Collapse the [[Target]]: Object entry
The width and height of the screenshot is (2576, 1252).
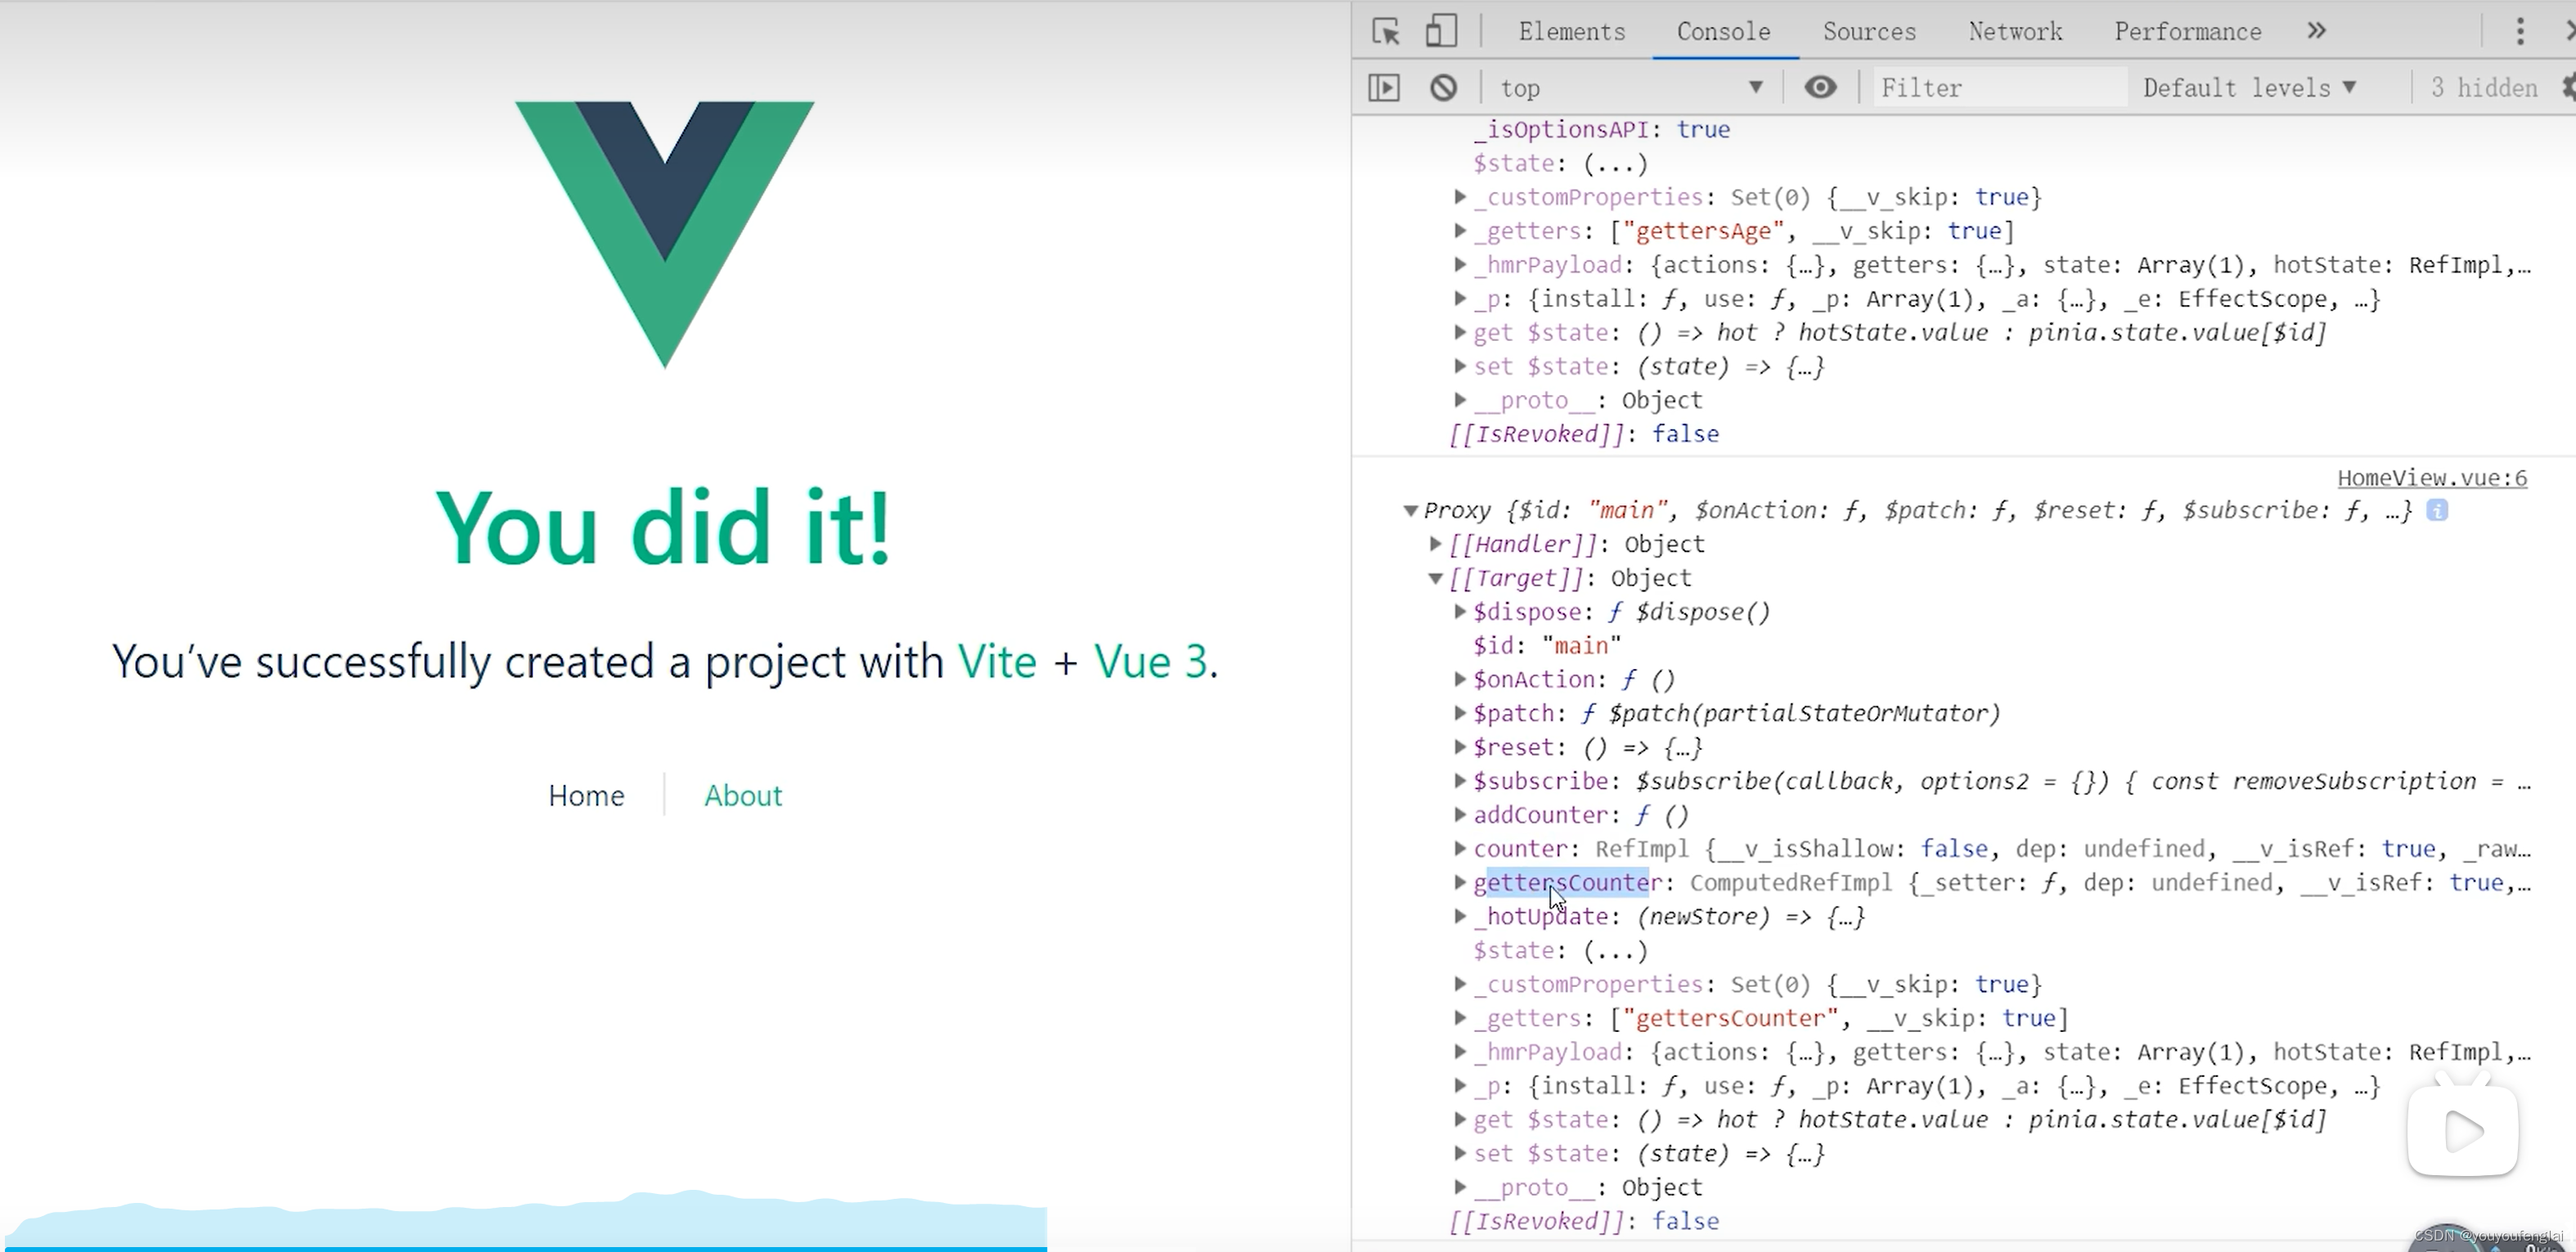1435,578
